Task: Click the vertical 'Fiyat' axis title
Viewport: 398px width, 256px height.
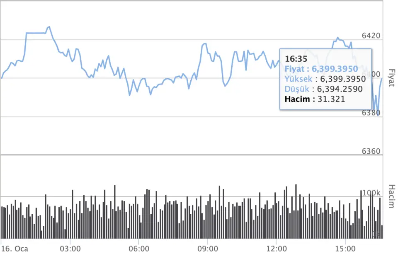Action: (x=390, y=77)
